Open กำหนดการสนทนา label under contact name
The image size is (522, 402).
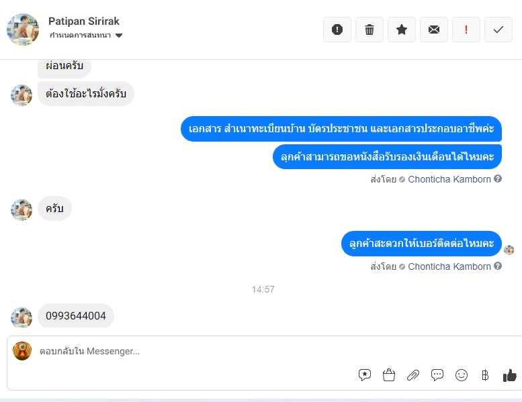(x=80, y=36)
